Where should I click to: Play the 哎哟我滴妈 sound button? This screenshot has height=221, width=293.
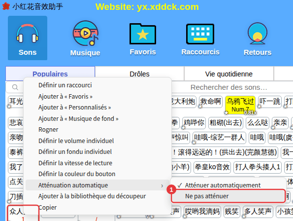point(202,212)
